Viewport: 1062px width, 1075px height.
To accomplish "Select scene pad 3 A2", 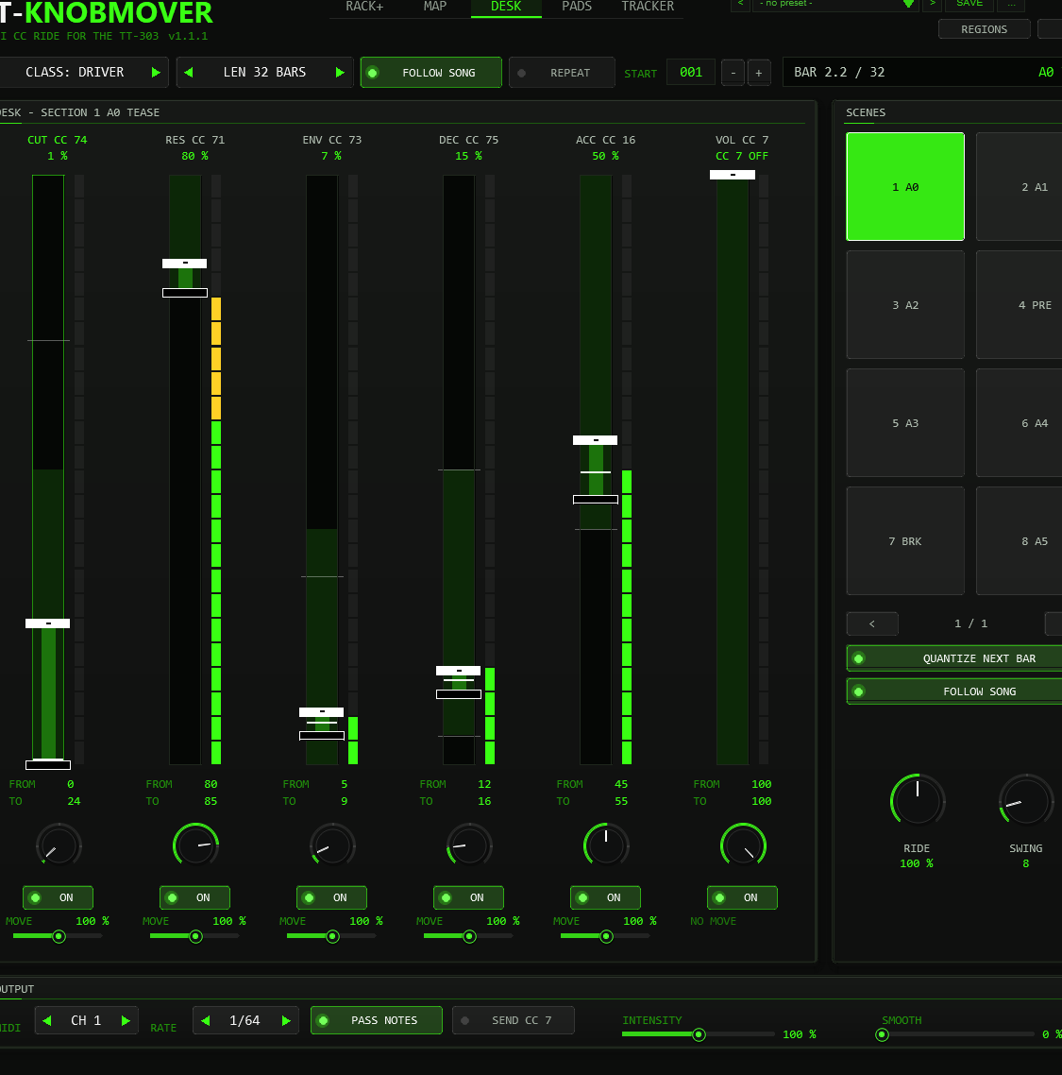I will tap(905, 305).
